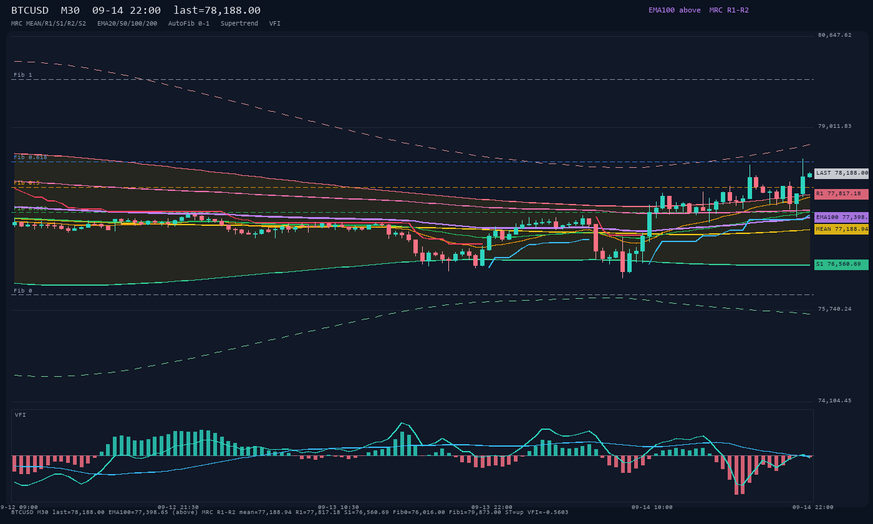Select the VFI label in indicator legend

[x=275, y=24]
